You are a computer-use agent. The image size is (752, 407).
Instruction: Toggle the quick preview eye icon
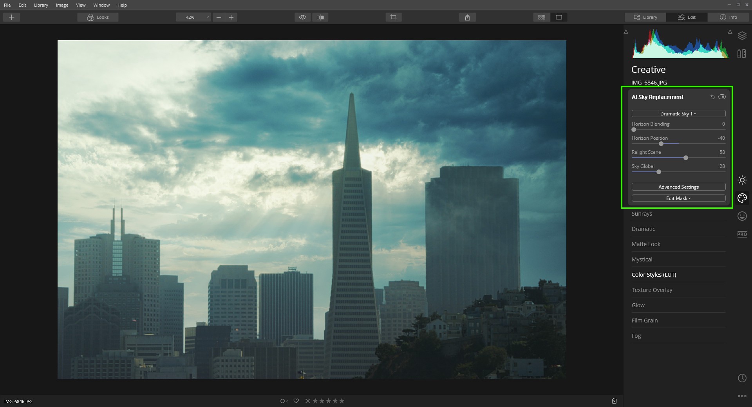point(303,17)
